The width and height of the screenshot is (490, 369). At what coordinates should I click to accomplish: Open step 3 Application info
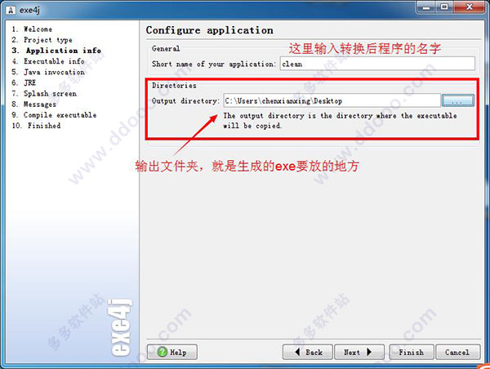56,51
